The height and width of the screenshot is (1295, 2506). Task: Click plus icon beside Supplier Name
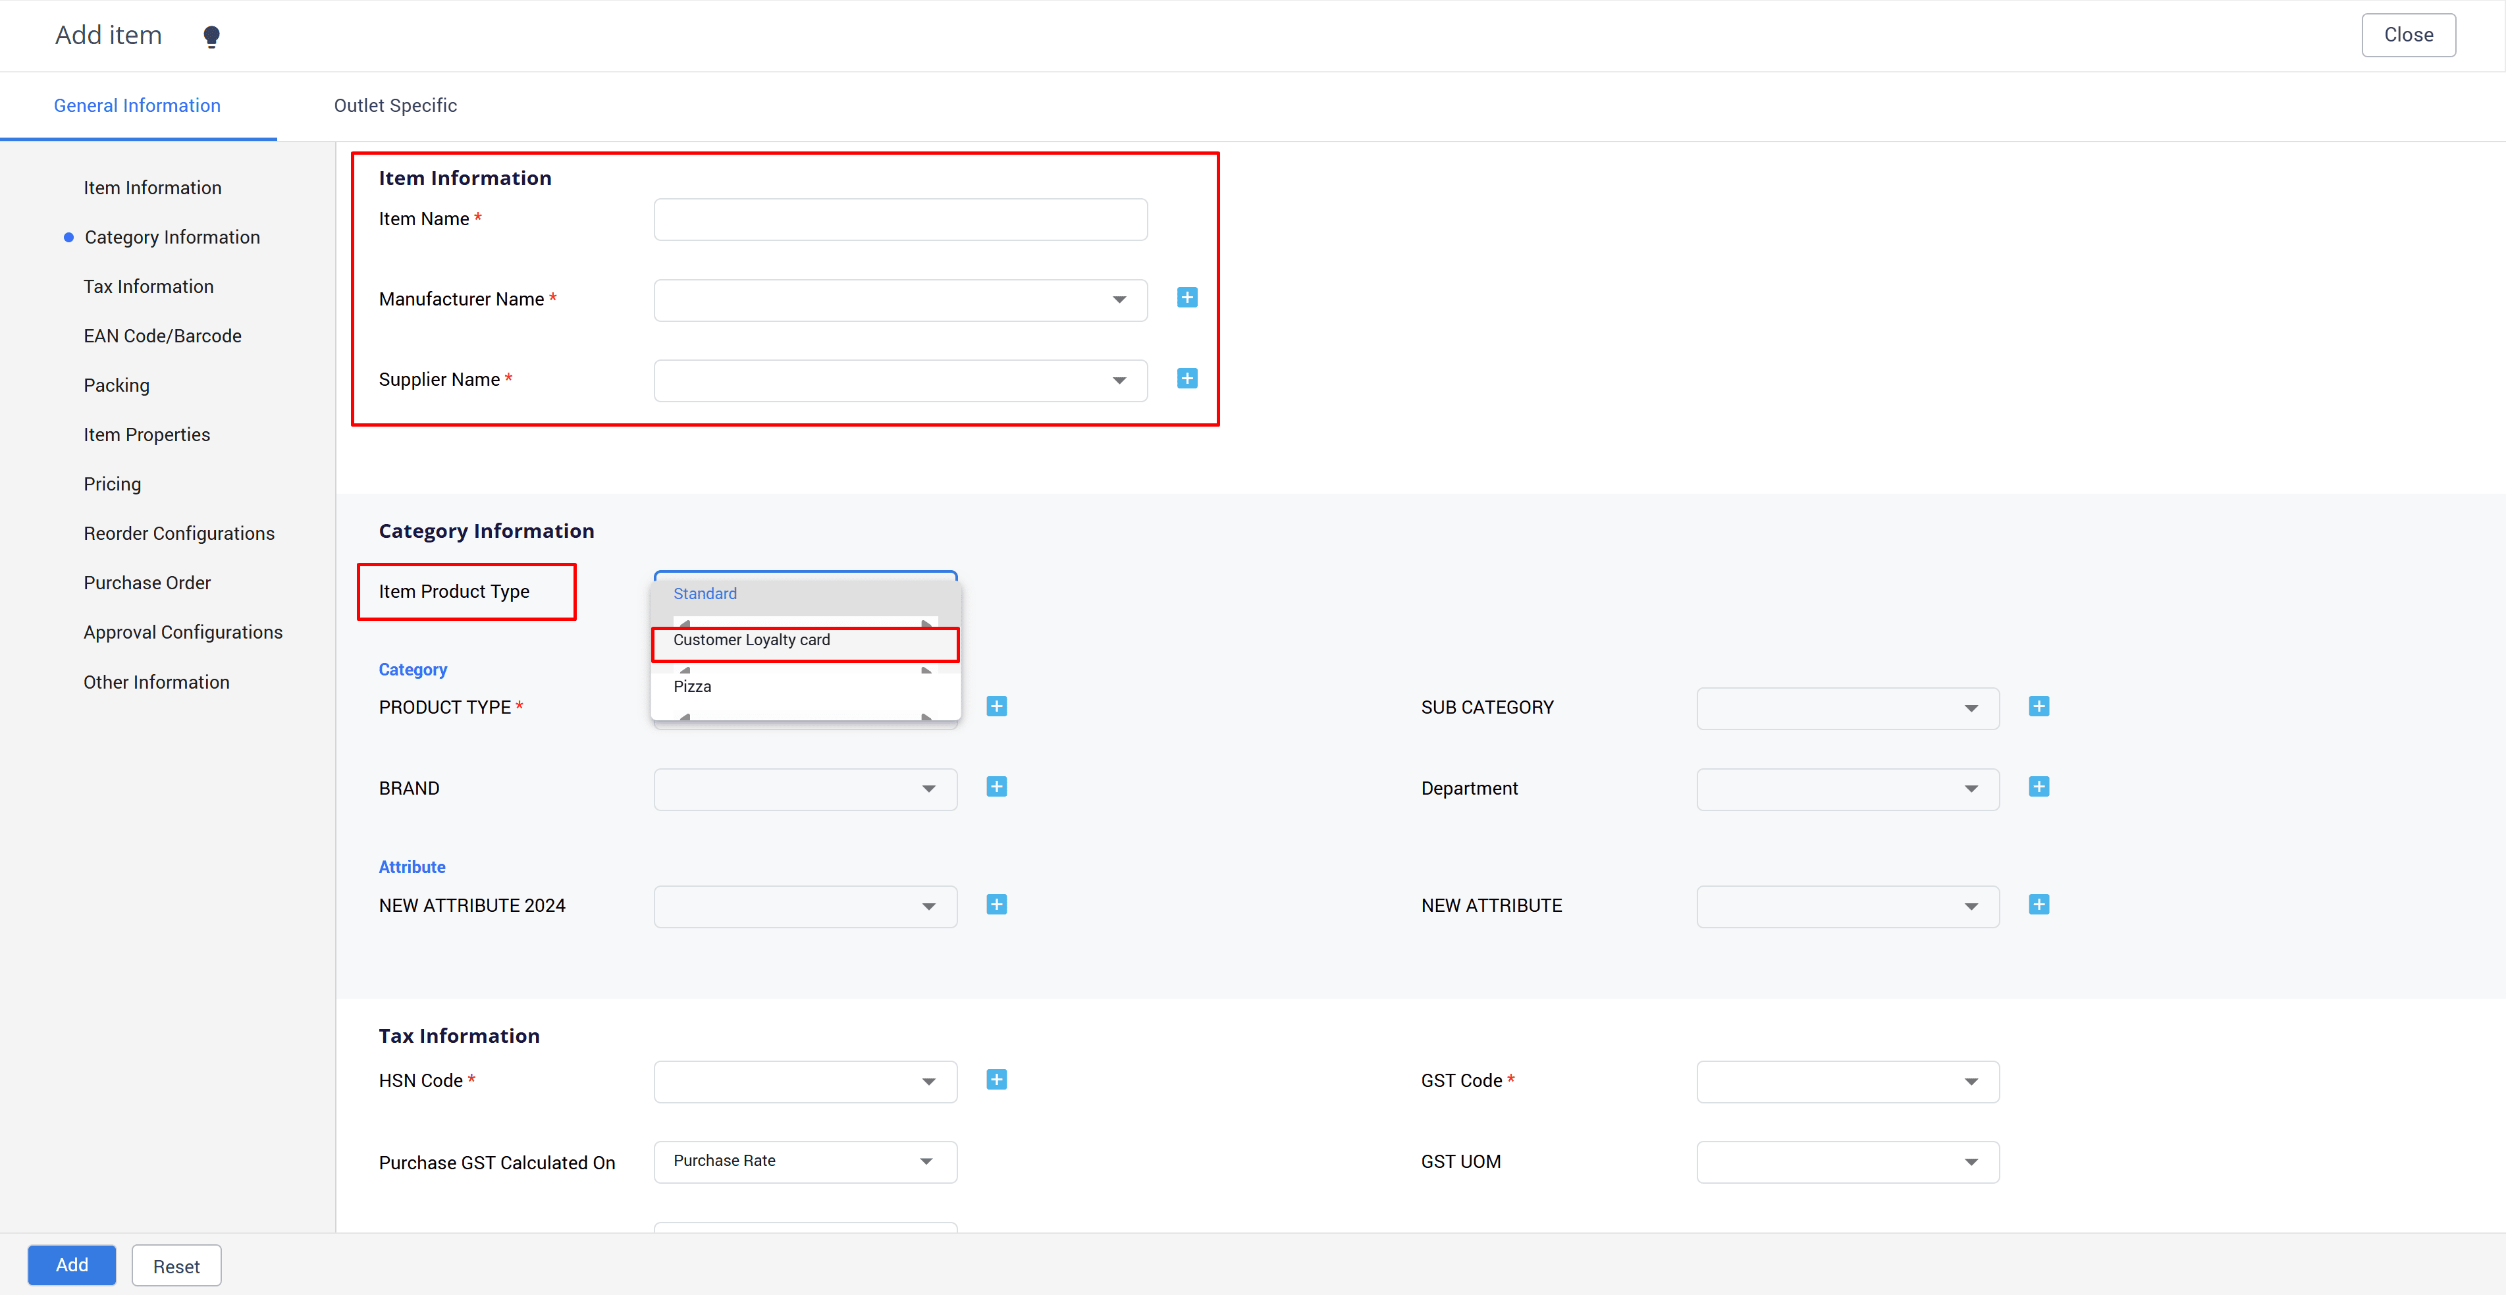[1187, 379]
